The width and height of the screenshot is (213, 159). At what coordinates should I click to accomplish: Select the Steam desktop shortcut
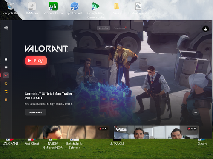pyautogui.click(x=202, y=142)
